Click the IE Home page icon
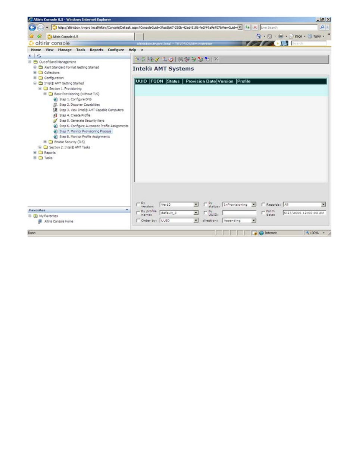 pos(259,36)
